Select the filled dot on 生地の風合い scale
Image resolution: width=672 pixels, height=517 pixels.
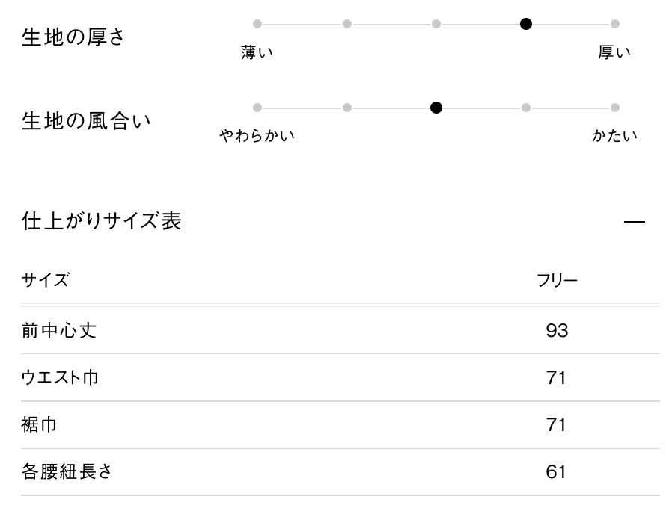[436, 108]
